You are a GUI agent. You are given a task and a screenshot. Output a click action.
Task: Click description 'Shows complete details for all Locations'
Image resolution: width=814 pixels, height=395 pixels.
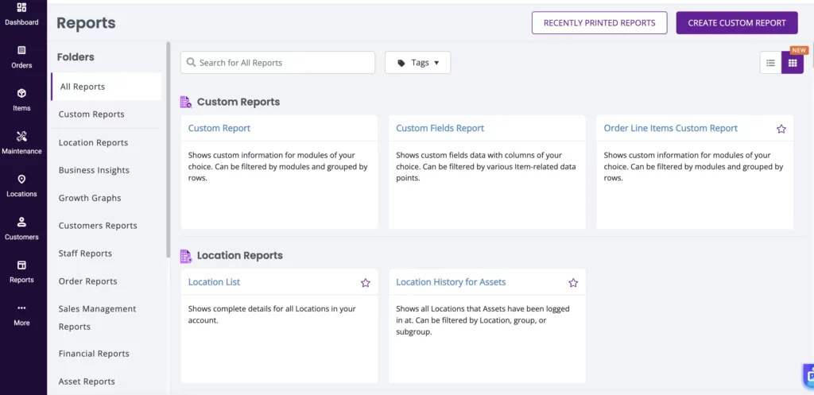[x=272, y=315]
